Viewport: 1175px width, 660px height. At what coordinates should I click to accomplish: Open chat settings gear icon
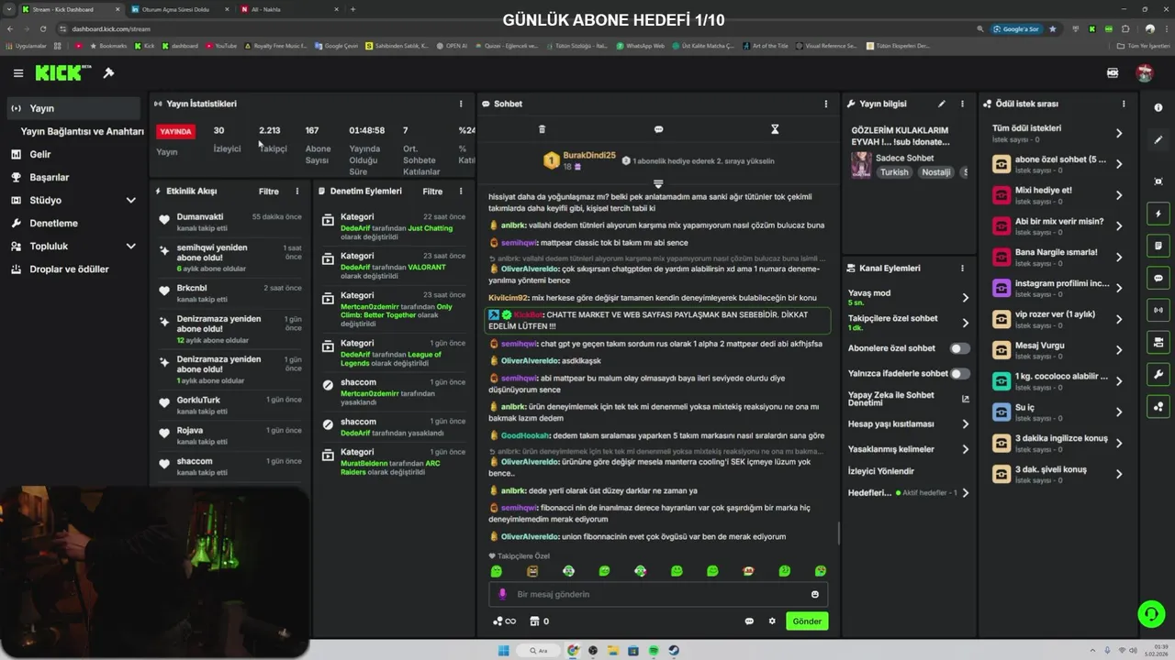(772, 621)
